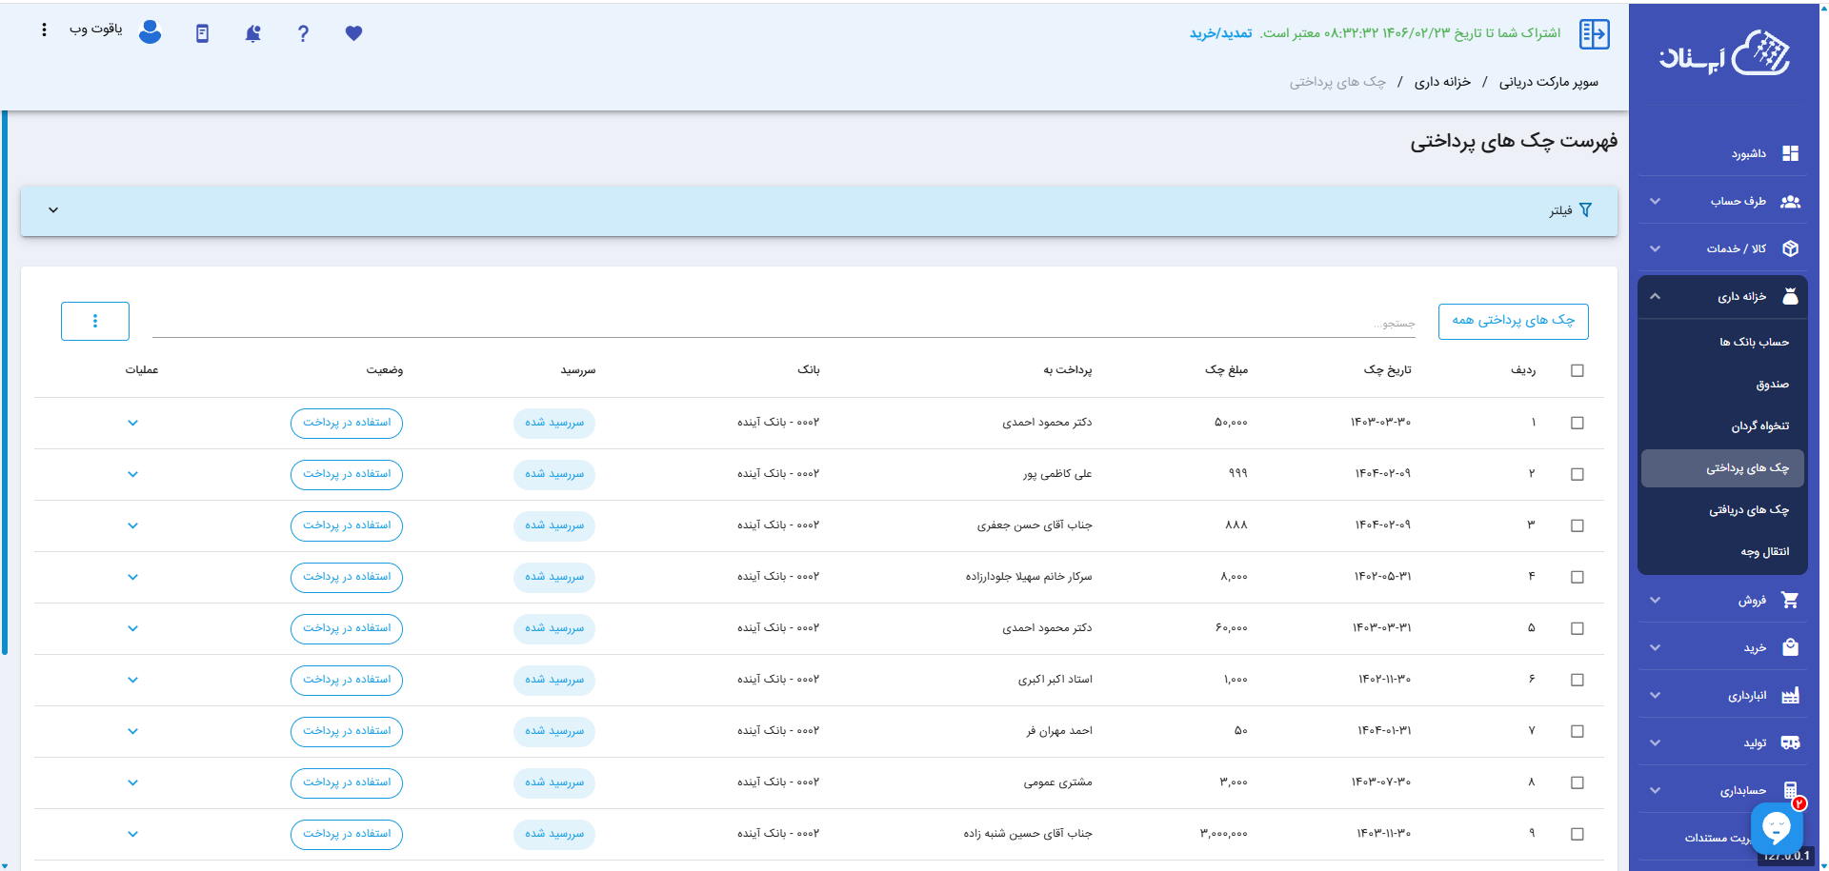Tick the select-all checkbox in table header

point(1578,370)
